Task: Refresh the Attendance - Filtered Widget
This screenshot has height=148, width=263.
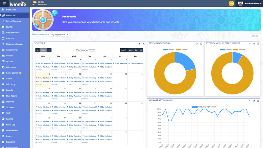Action: point(254,44)
